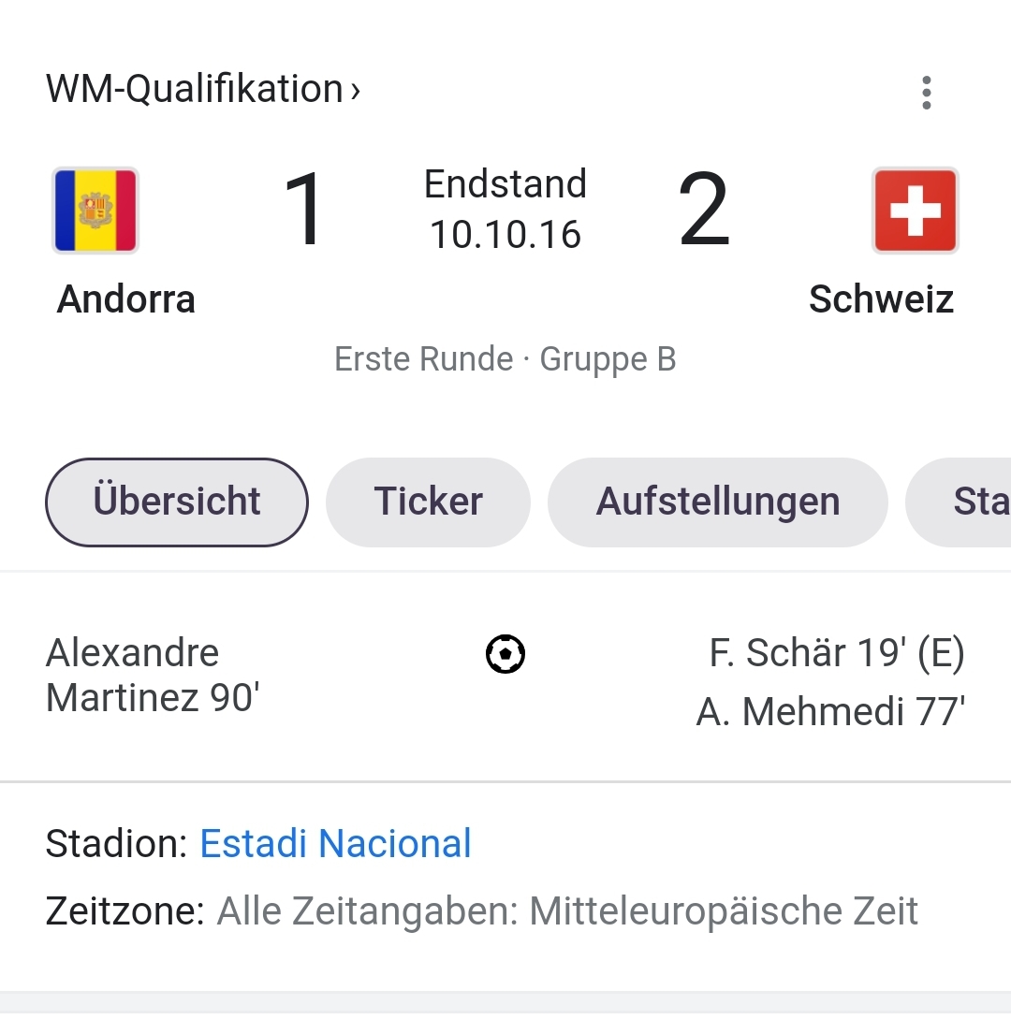Open the Estadi Nacional stadium link

(335, 843)
